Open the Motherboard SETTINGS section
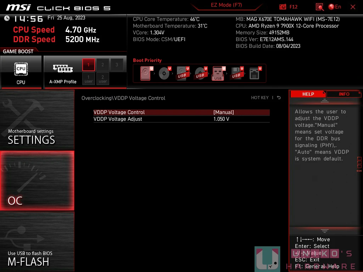The height and width of the screenshot is (272, 363). (37, 120)
